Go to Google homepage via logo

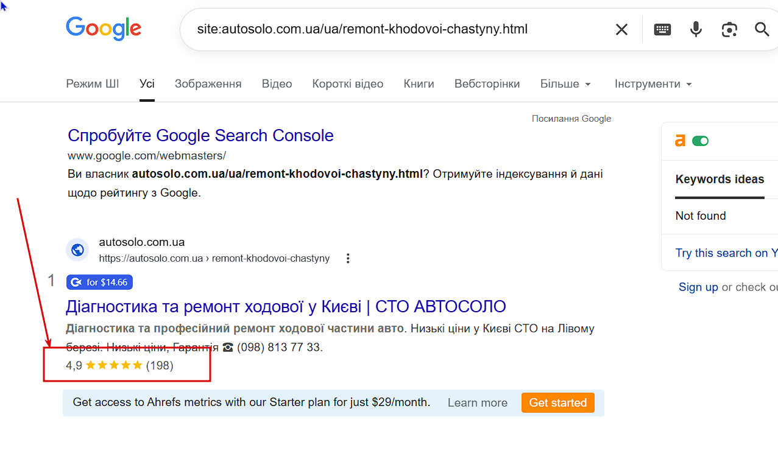pyautogui.click(x=104, y=29)
